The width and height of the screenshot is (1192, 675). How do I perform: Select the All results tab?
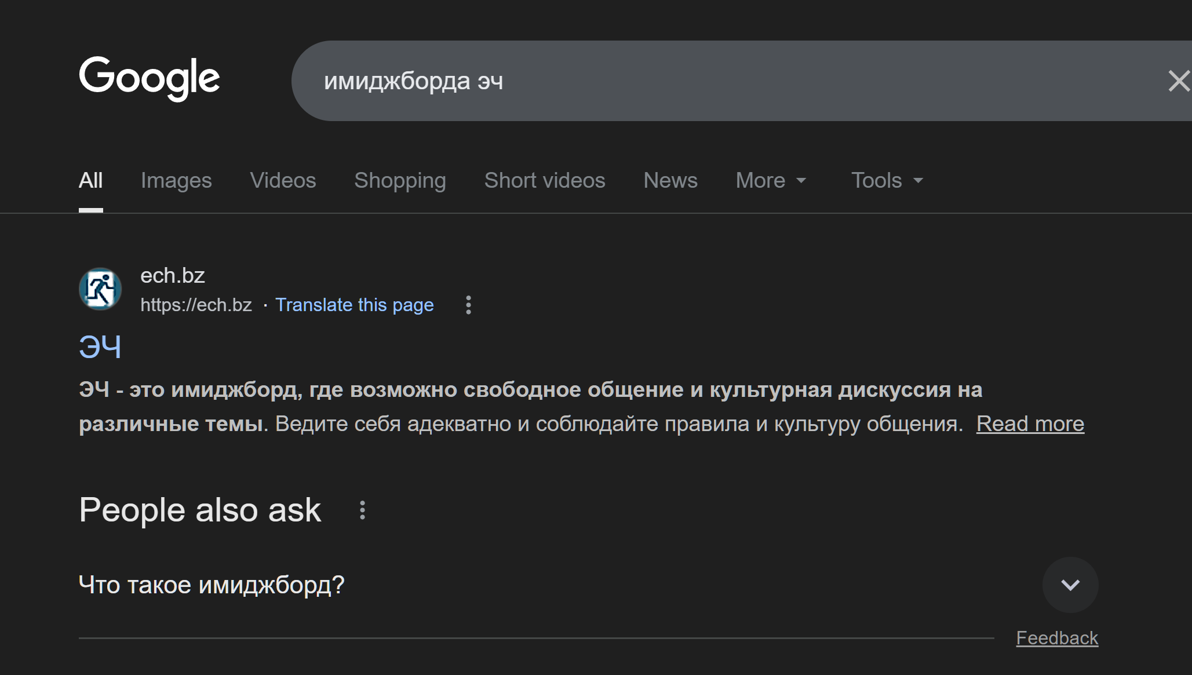click(91, 181)
